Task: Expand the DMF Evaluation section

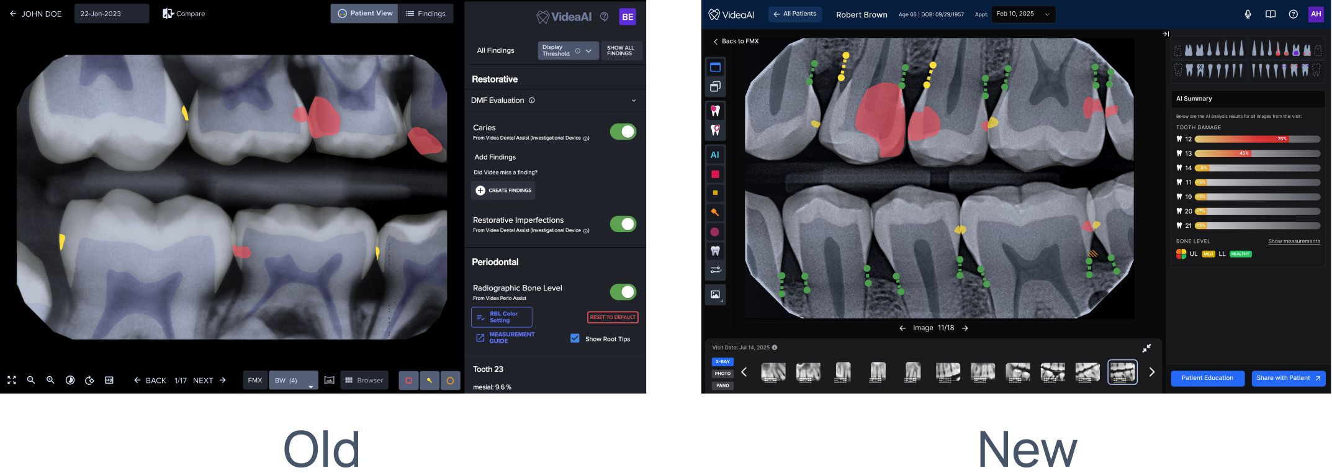Action: (633, 101)
